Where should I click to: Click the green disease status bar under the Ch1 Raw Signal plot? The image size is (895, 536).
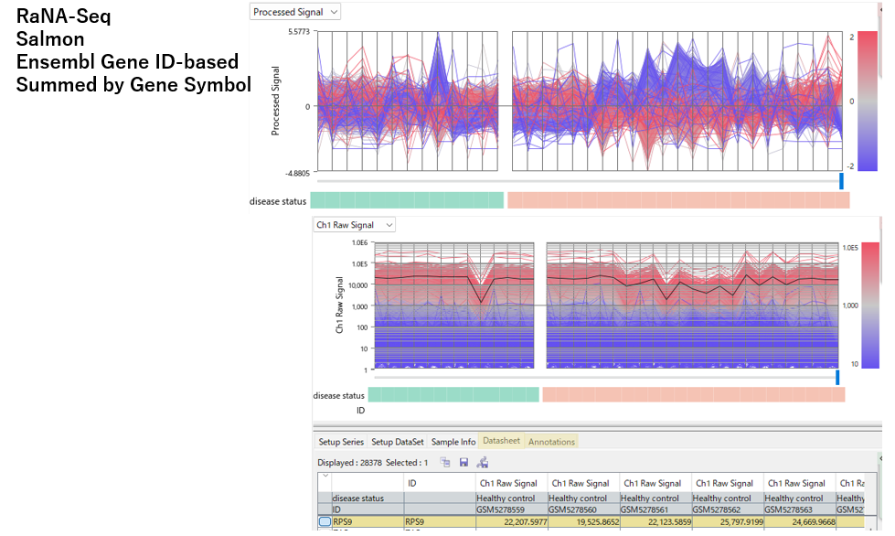click(x=453, y=394)
